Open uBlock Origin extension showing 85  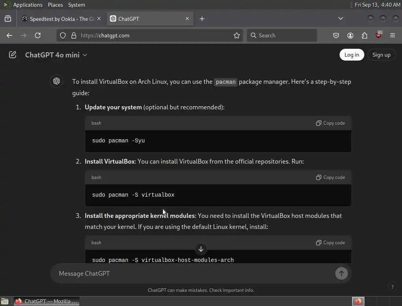click(x=379, y=35)
